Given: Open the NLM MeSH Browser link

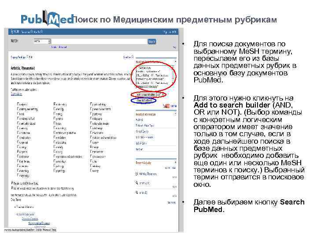Looking at the screenshot, I should point(144,137).
